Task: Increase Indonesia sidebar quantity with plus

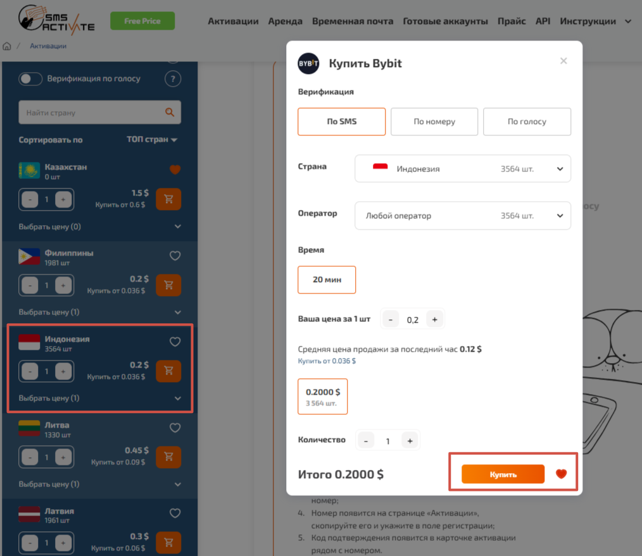Action: [63, 371]
